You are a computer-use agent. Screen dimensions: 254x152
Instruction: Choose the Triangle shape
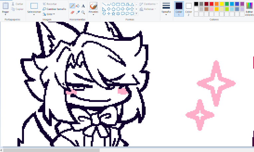click(132, 4)
